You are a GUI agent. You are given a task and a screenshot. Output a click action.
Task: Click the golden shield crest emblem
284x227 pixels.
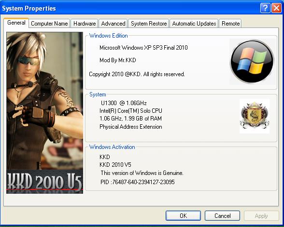click(255, 116)
